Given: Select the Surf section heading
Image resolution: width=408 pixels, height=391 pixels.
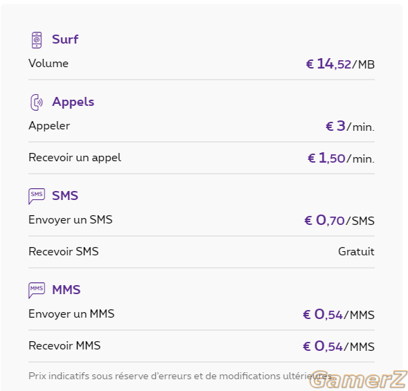Looking at the screenshot, I should (65, 39).
